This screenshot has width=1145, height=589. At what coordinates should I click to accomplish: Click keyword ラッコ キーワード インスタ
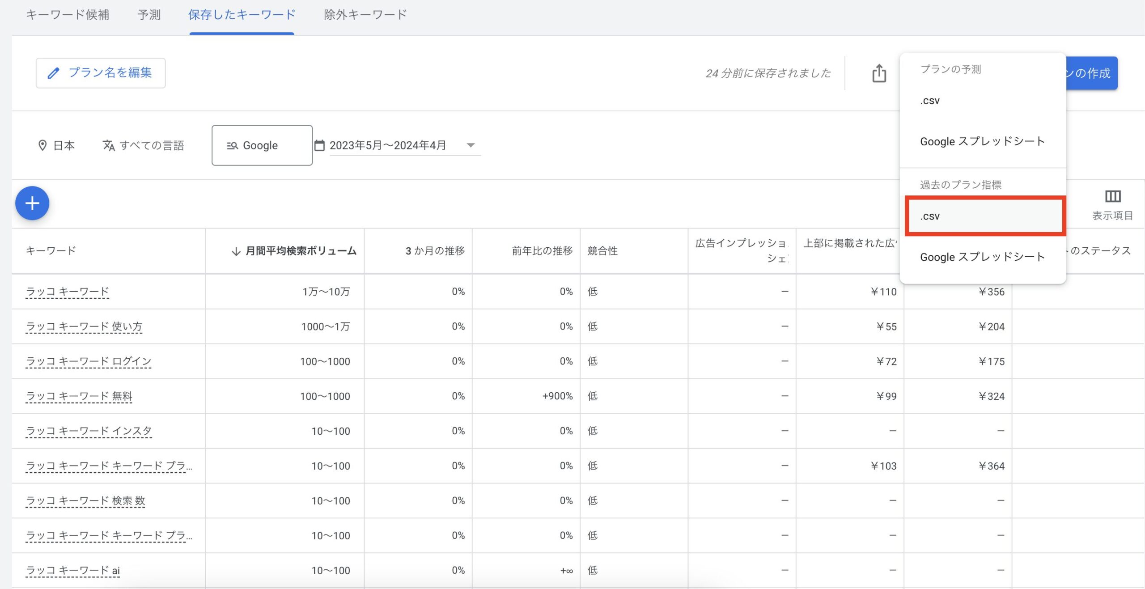89,431
